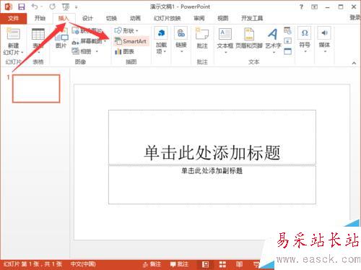This screenshot has height=270, width=361.
Task: Open the 文件 (File) tab
Action: pyautogui.click(x=13, y=18)
